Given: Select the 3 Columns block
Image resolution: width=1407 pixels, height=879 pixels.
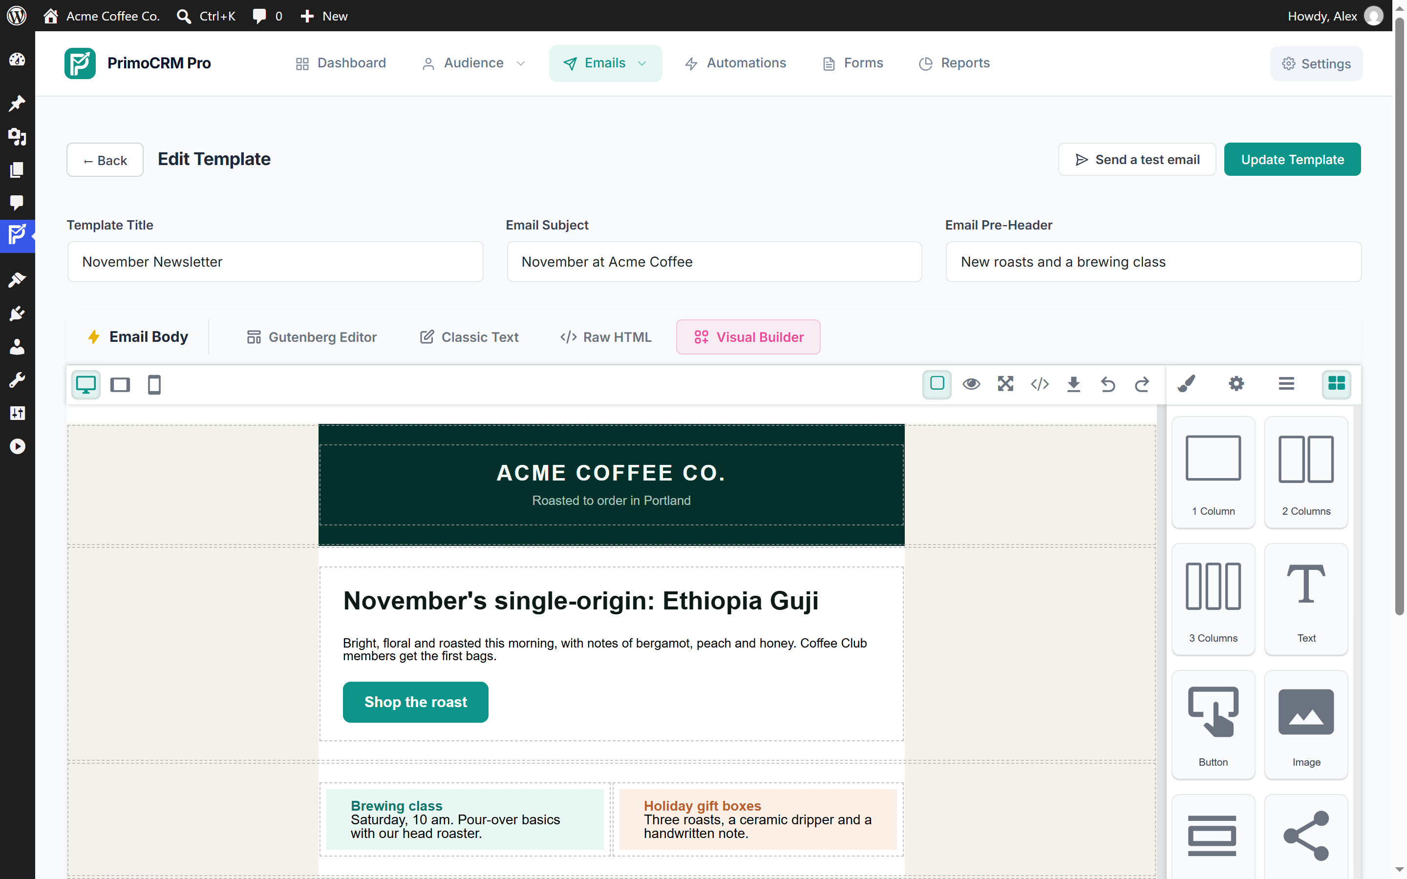Looking at the screenshot, I should [1213, 599].
